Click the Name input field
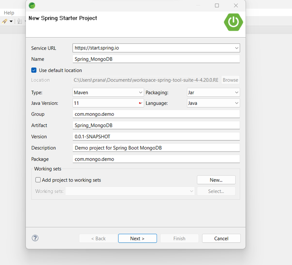 (156, 59)
